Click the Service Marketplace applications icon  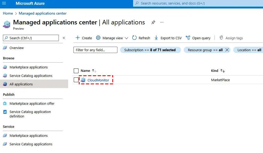[5, 135]
